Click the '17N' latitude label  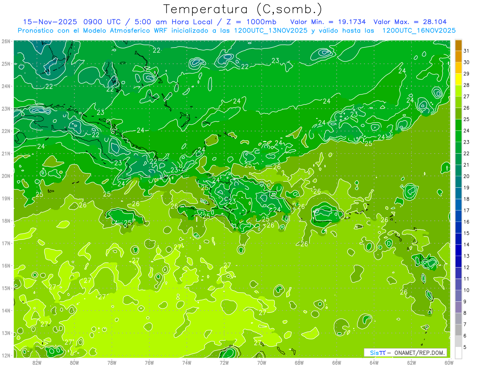point(6,243)
